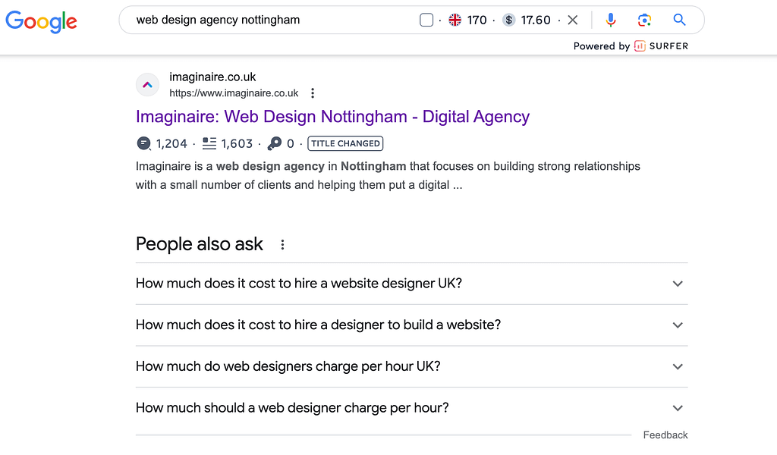777x455 pixels.
Task: Click the UK flag search volume icon
Action: tap(455, 20)
